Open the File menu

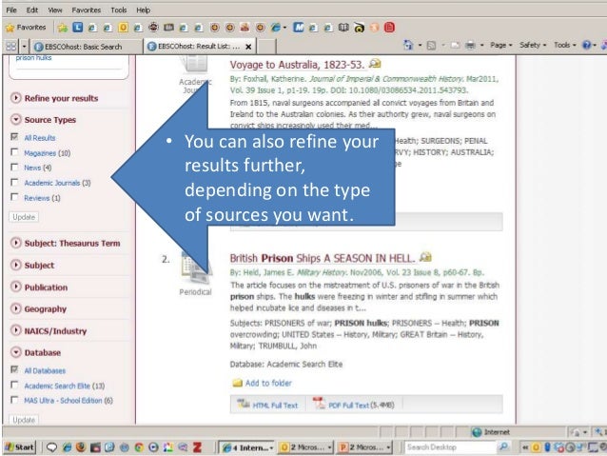[x=11, y=10]
